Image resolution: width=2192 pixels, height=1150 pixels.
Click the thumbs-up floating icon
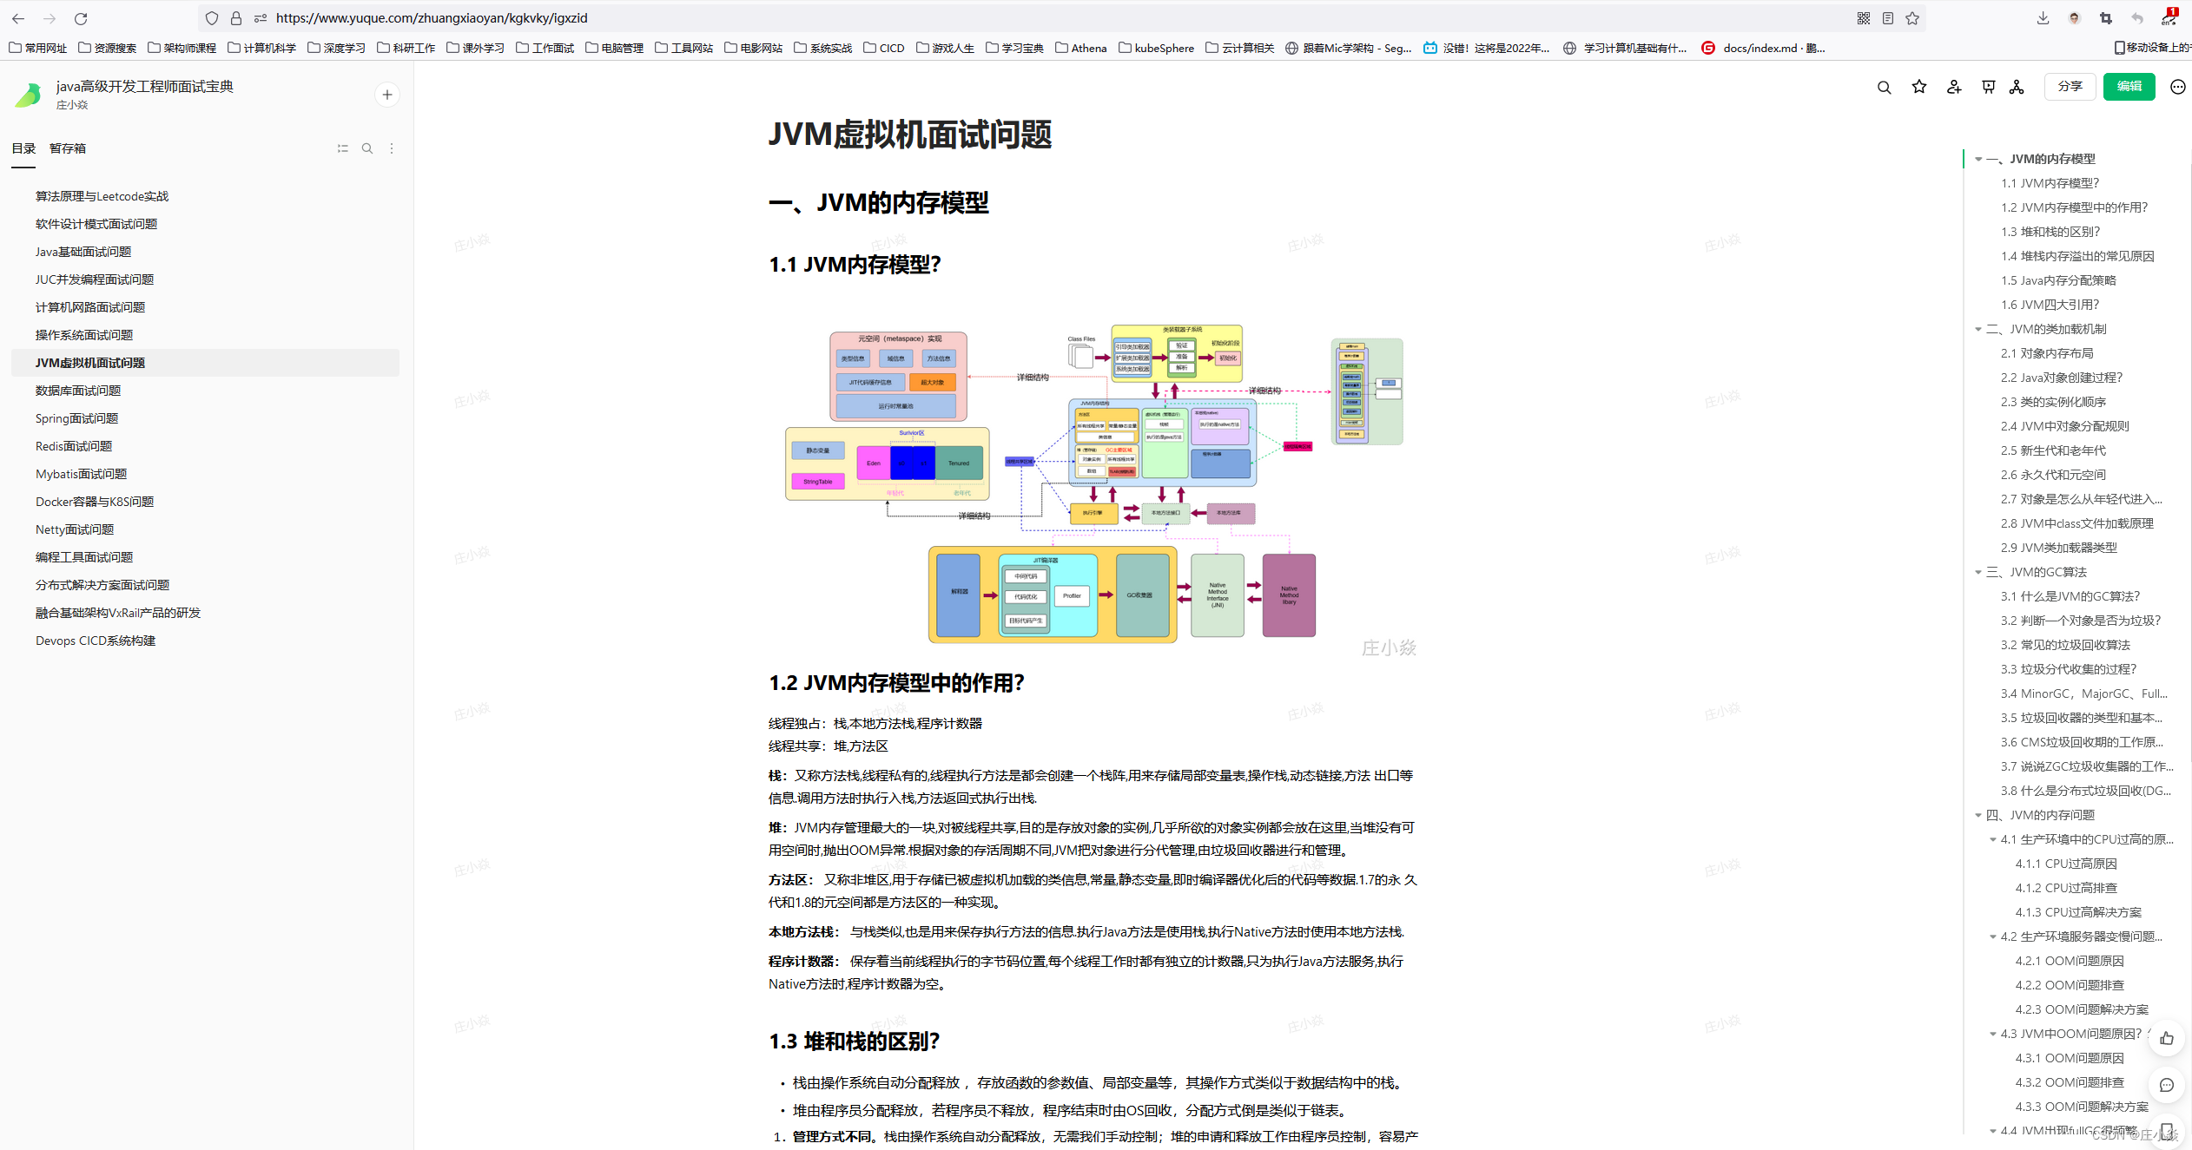(x=2167, y=1038)
